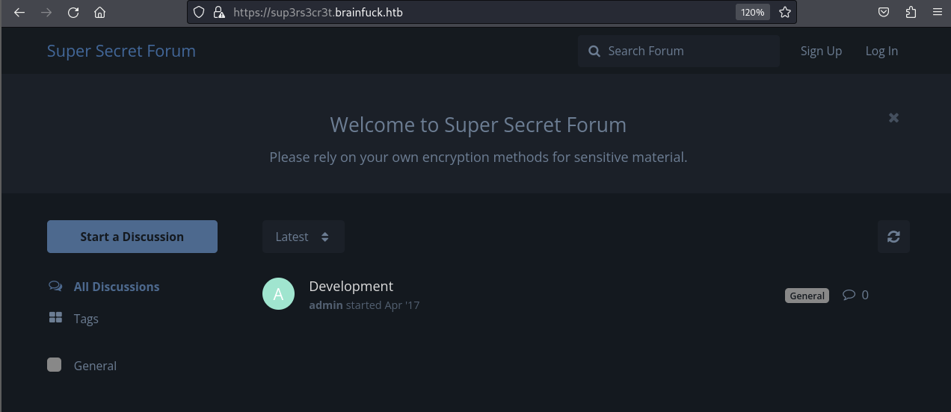This screenshot has height=412, width=951.
Task: Start a Discussion
Action: [x=132, y=237]
